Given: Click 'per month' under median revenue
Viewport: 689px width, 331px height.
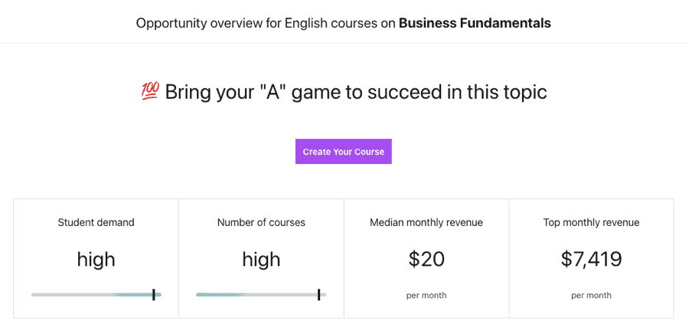Looking at the screenshot, I should tap(426, 295).
